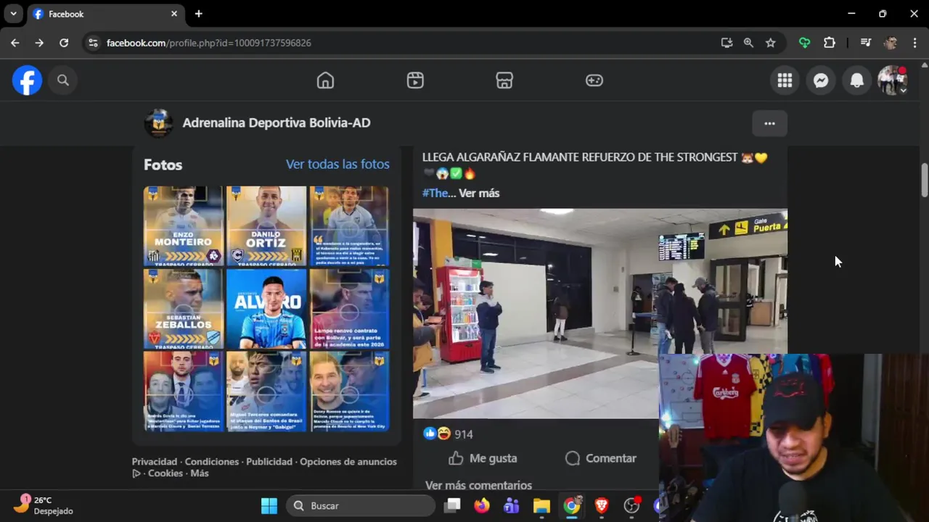This screenshot has height=522, width=929.
Task: Open Task View on the taskbar
Action: coord(452,506)
